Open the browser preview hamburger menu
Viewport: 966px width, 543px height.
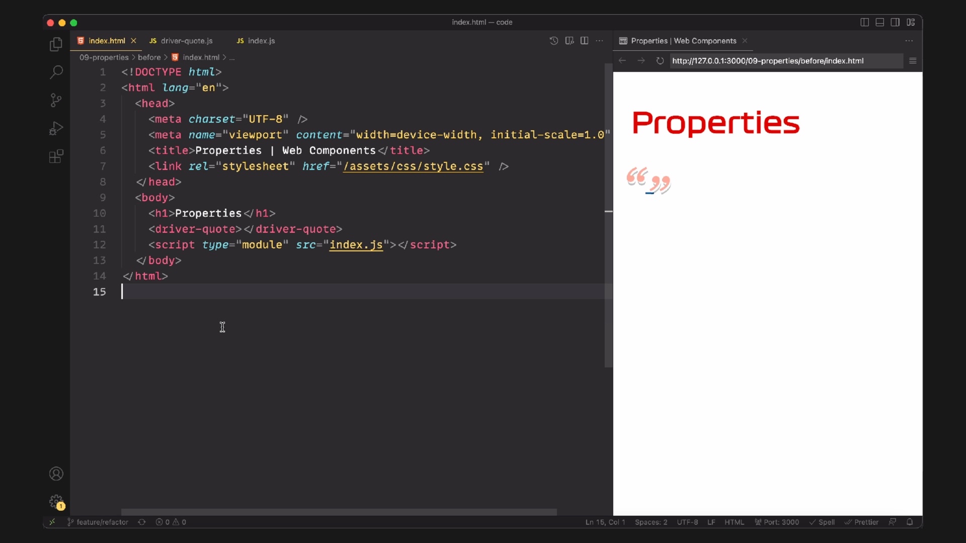pyautogui.click(x=913, y=61)
